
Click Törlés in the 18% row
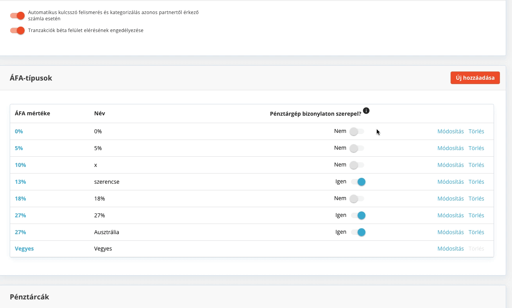point(476,199)
